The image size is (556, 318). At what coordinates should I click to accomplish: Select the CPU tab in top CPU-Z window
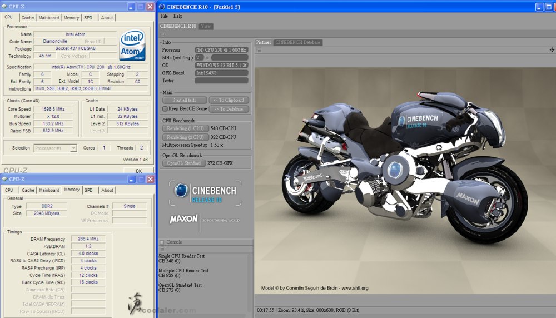[9, 17]
